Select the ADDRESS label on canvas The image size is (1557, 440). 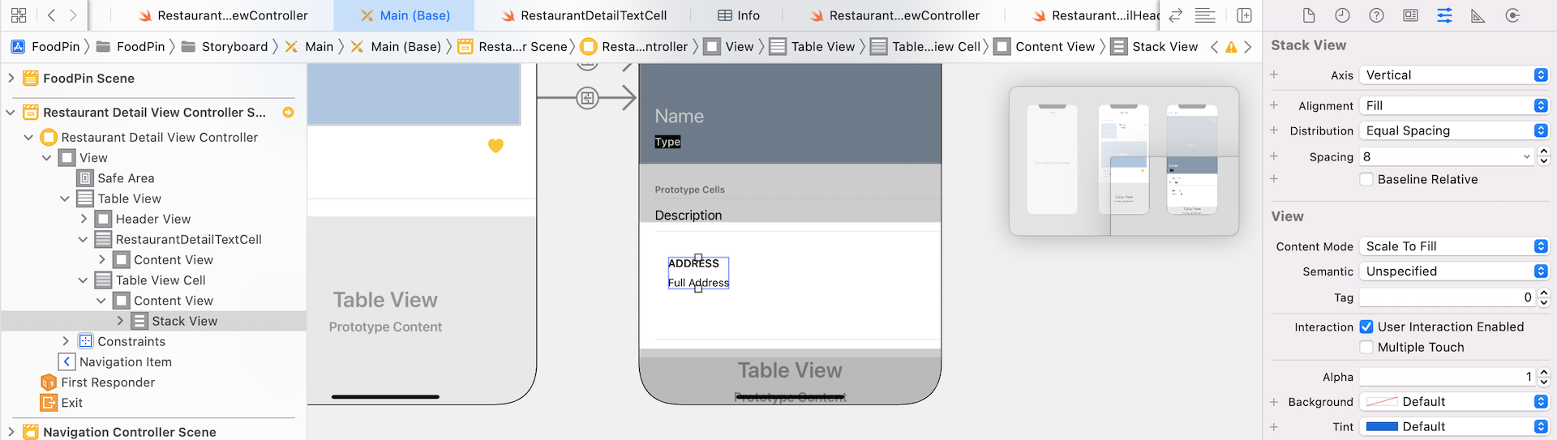(693, 263)
